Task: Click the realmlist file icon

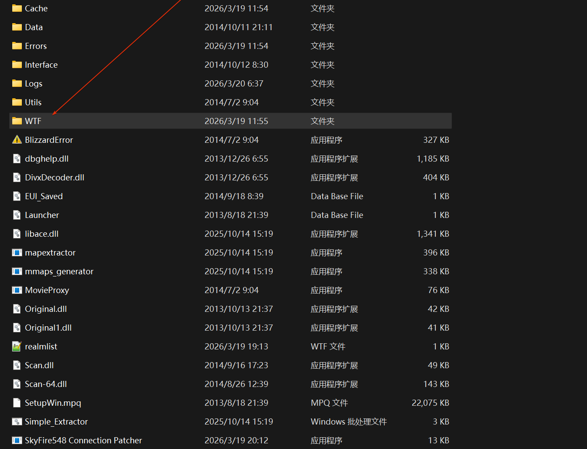Action: click(17, 346)
